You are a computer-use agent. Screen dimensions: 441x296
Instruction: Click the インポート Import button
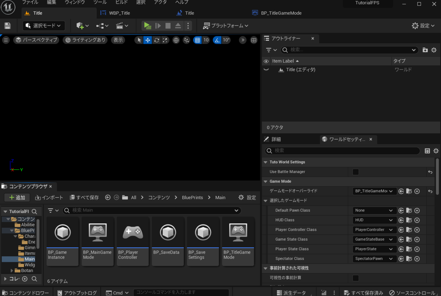click(x=49, y=197)
